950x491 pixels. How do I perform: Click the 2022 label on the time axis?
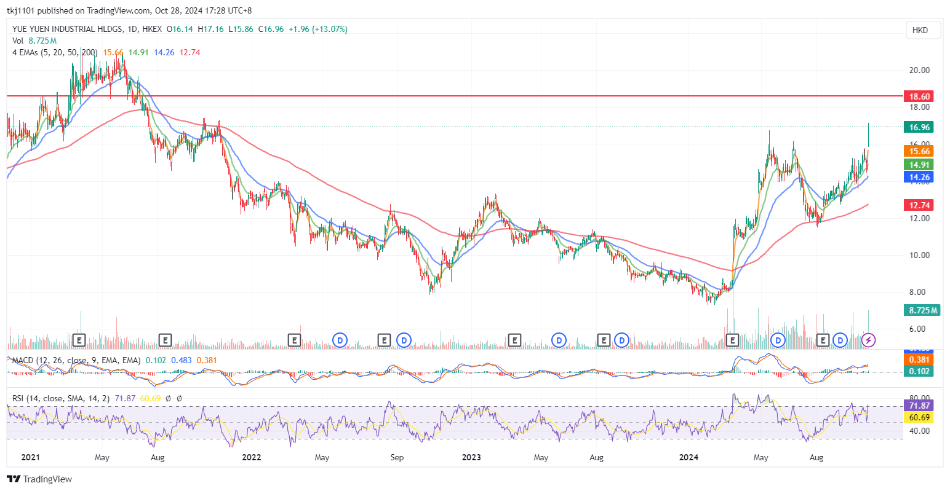tap(251, 457)
